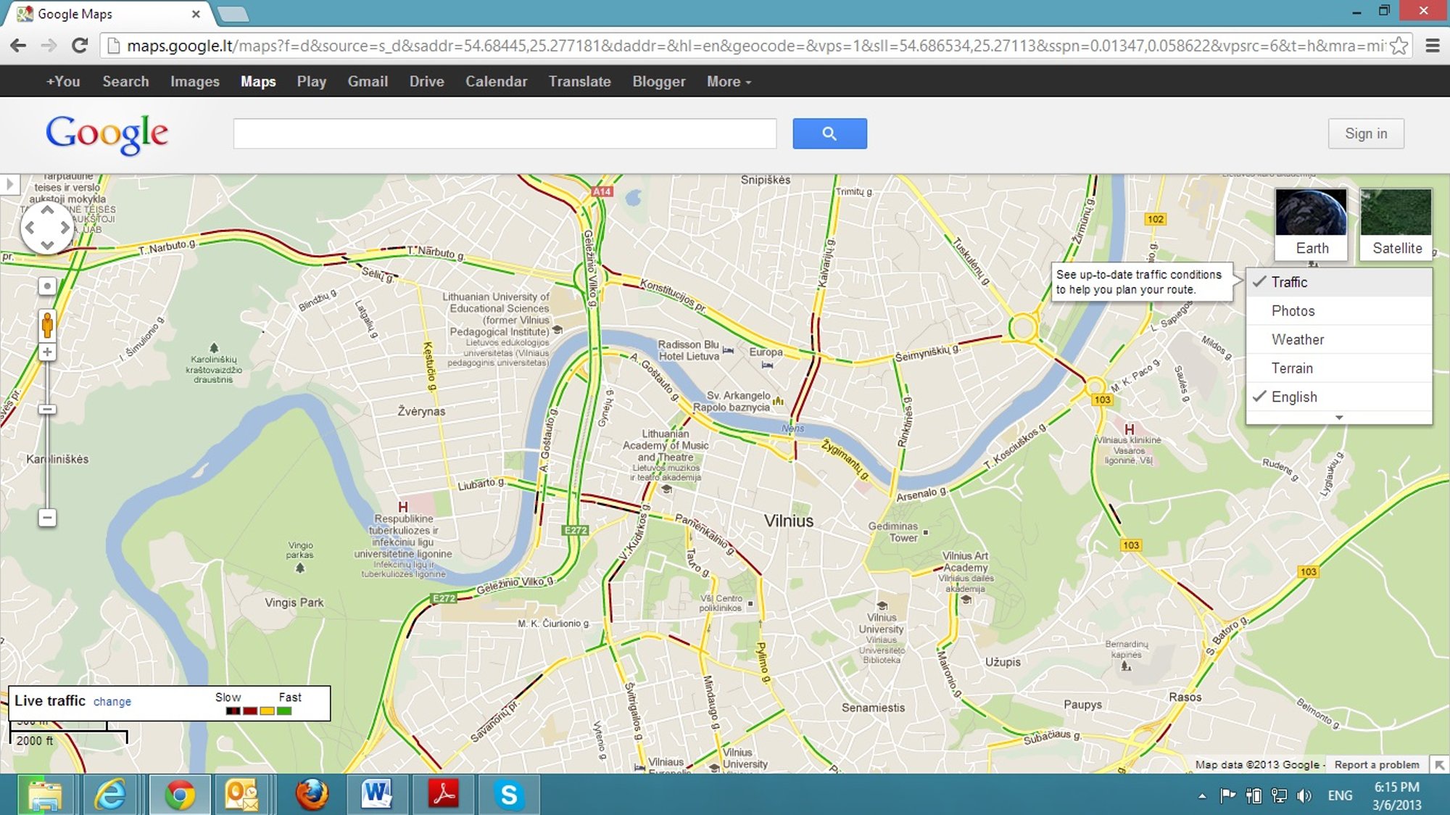This screenshot has height=815, width=1450.
Task: Reload the page with refresh icon
Action: click(80, 46)
